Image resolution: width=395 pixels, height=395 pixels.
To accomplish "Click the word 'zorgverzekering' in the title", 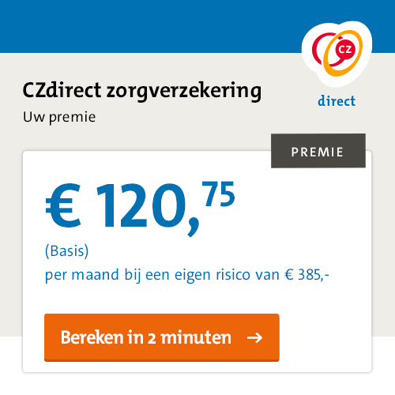I will coord(184,91).
